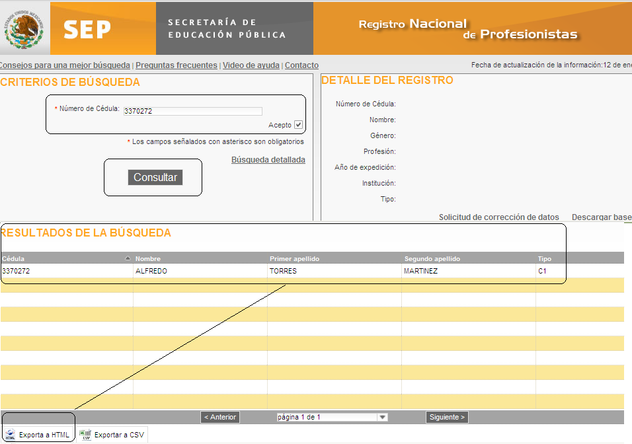
Task: Open the Contacto link
Action: [x=301, y=65]
